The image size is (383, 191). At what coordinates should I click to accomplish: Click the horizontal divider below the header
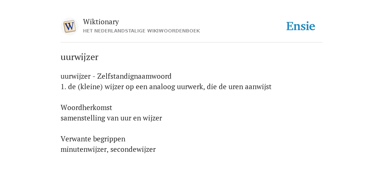[191, 43]
